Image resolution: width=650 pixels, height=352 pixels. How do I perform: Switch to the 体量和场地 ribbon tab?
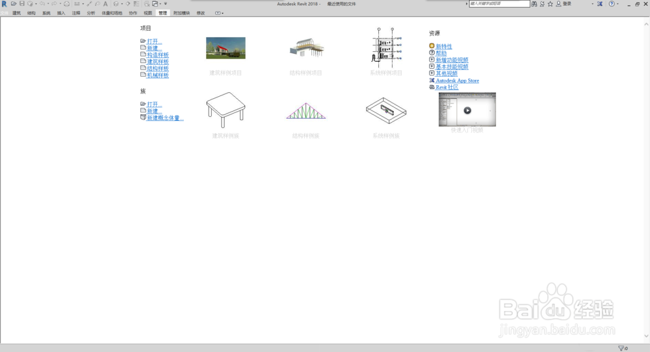click(112, 13)
